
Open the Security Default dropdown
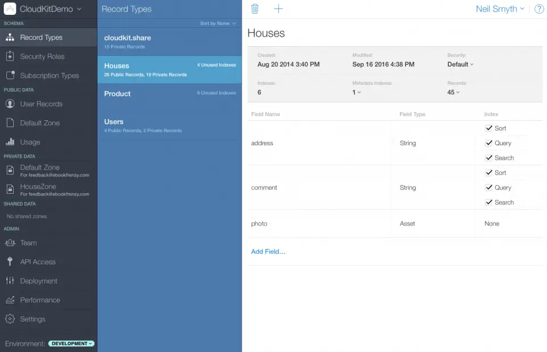click(460, 64)
